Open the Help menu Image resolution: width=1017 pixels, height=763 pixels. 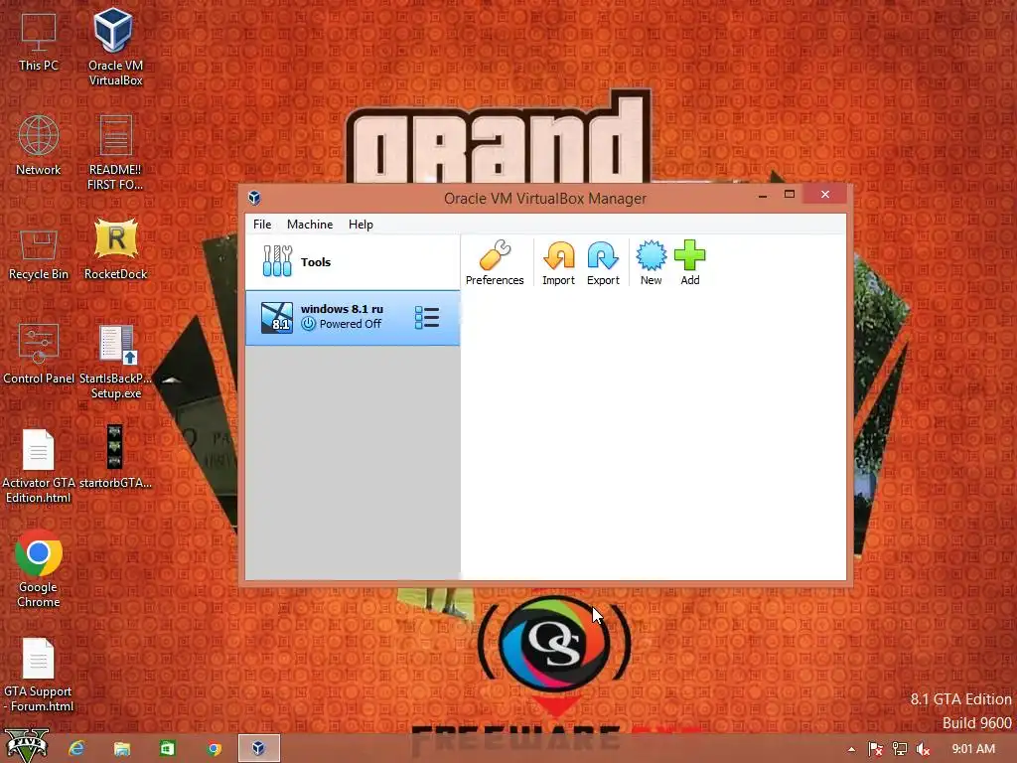coord(361,224)
